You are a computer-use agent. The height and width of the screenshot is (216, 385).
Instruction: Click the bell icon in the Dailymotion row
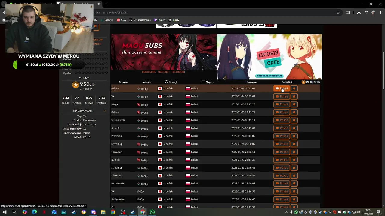point(294,199)
